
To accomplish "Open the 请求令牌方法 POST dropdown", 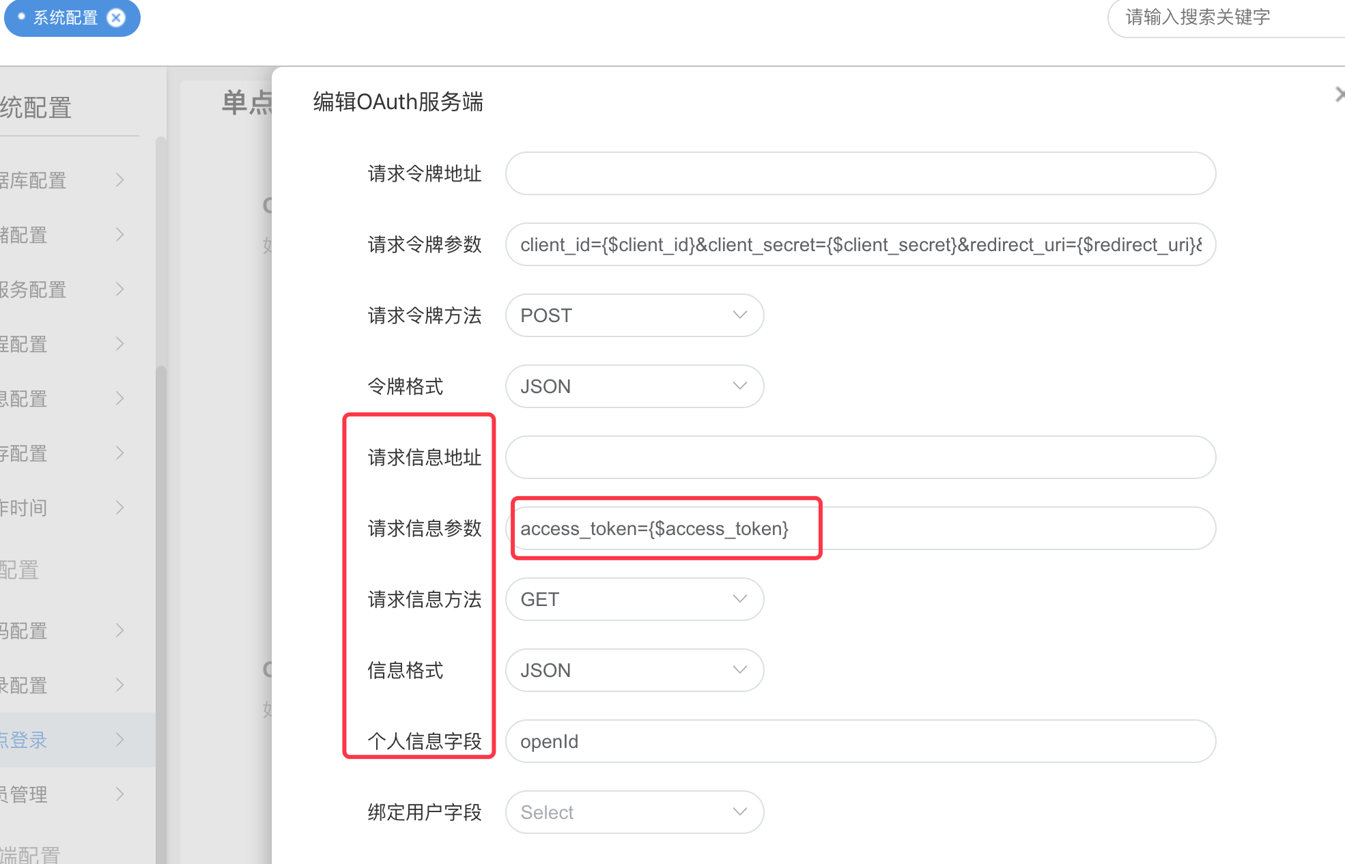I will pos(634,315).
